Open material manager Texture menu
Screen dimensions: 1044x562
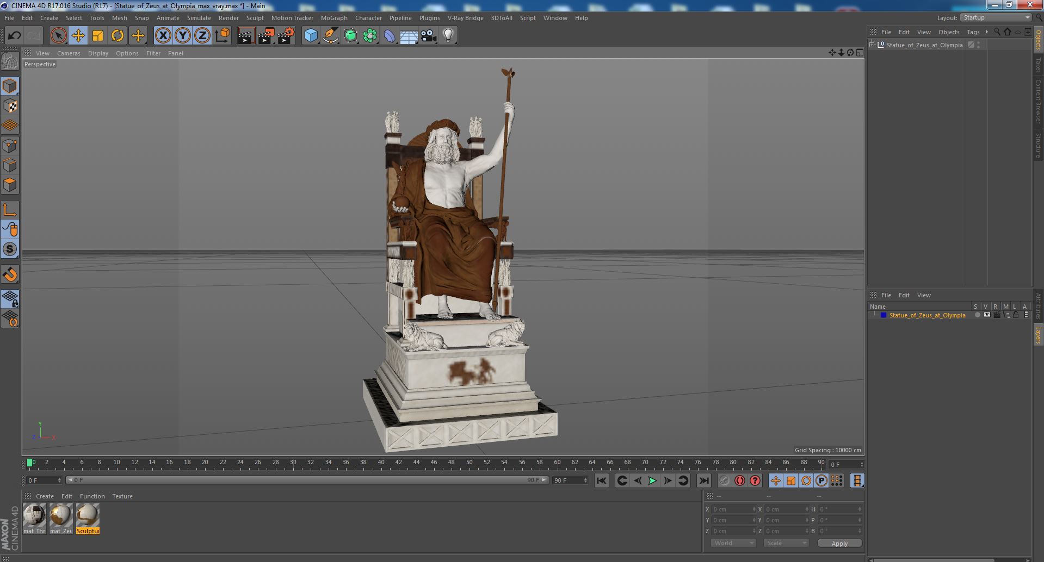pos(122,496)
